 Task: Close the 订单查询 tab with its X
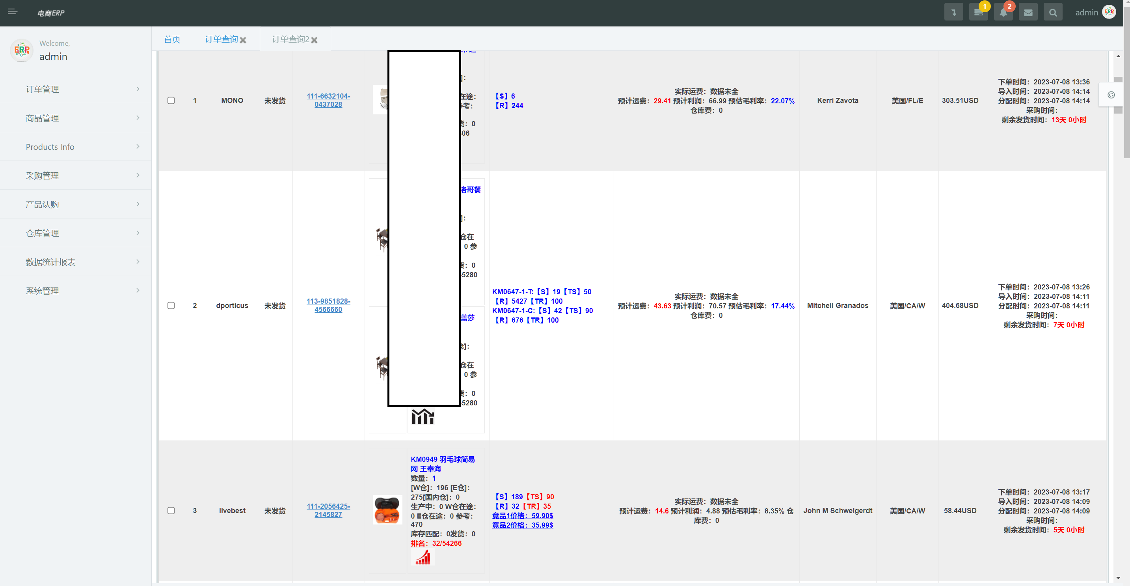tap(243, 40)
